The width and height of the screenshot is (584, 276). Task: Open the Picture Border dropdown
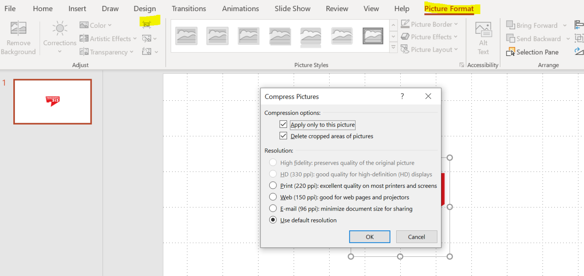(429, 24)
